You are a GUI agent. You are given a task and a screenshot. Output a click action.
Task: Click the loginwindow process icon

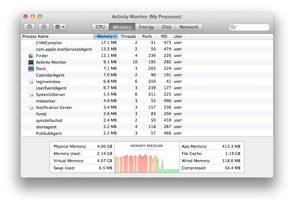(31, 82)
